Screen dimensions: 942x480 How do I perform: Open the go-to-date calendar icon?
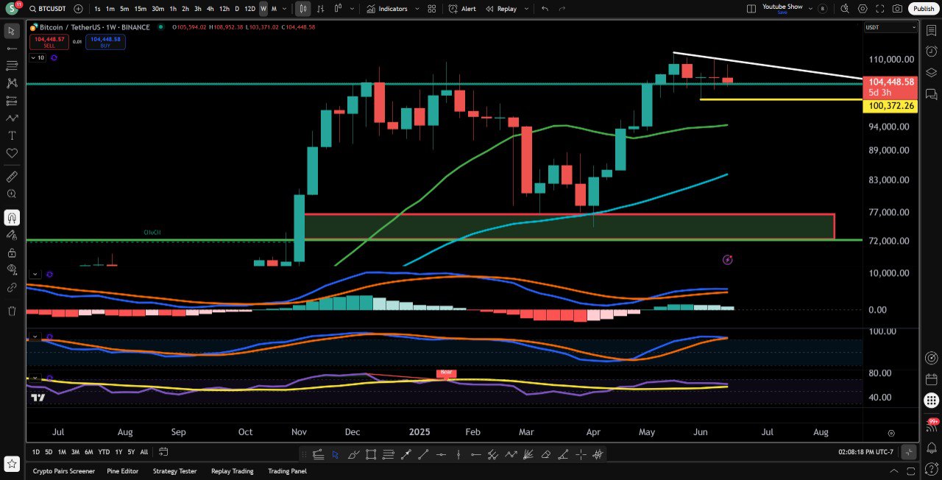(163, 452)
